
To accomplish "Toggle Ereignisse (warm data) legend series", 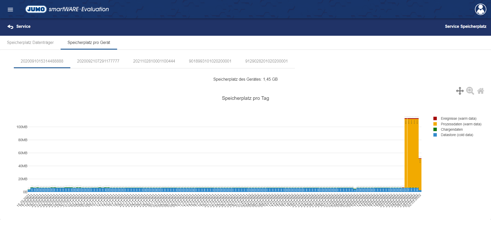I will (458, 119).
